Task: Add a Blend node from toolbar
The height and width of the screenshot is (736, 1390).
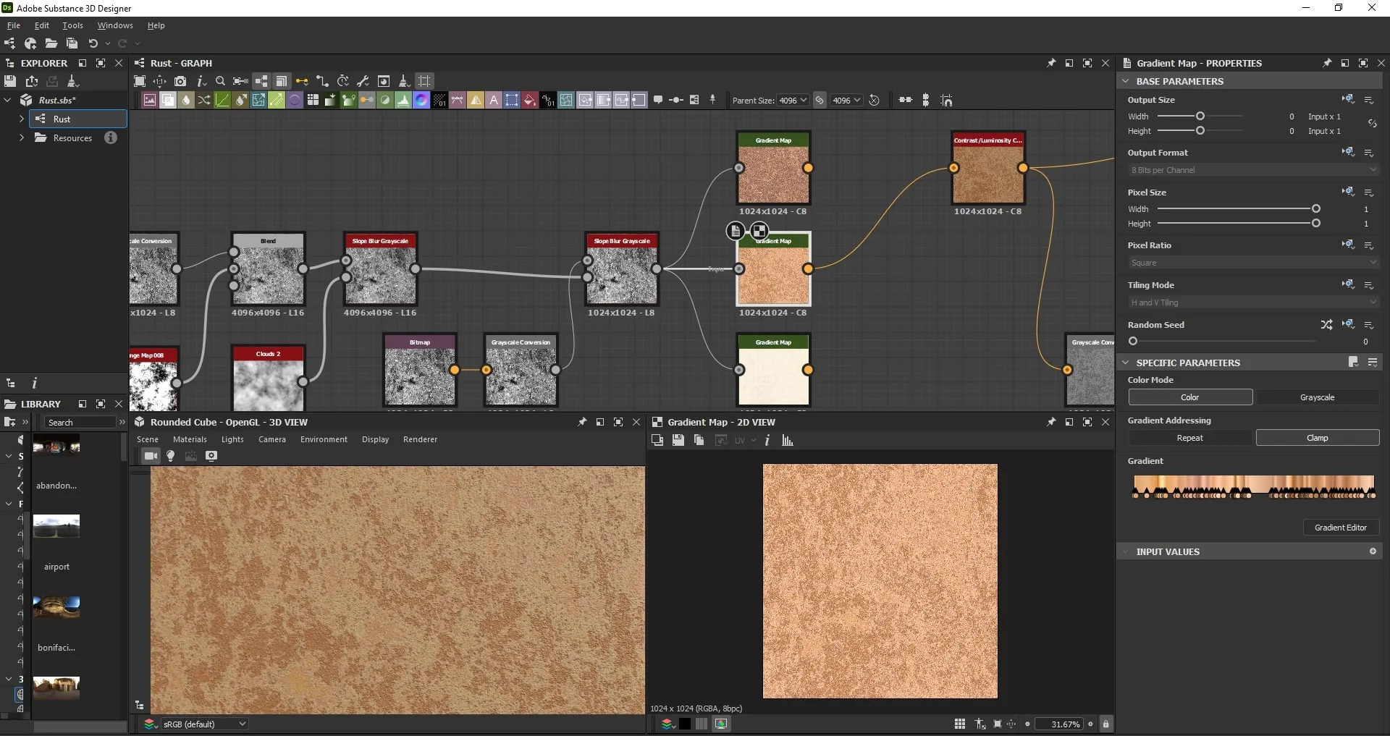Action: click(167, 100)
